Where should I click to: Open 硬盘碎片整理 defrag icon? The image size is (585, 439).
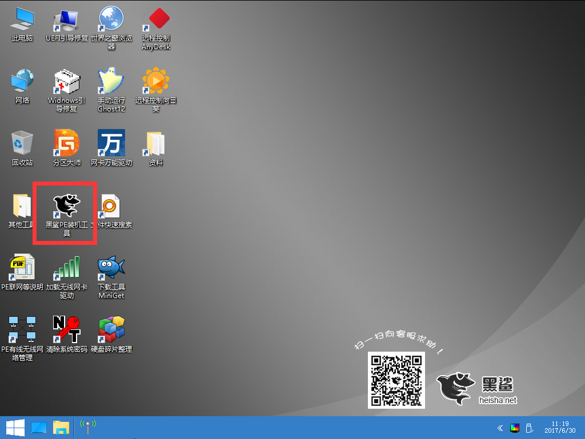(111, 335)
